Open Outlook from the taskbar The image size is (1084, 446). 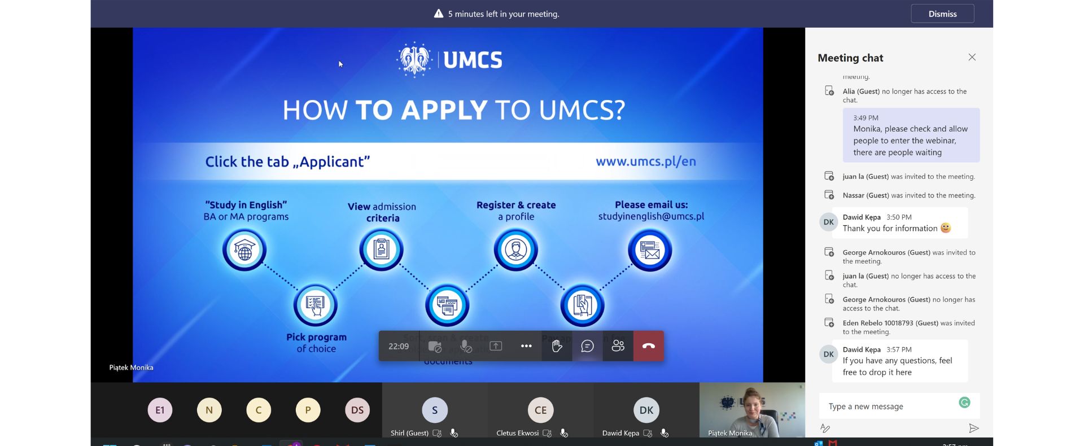[x=818, y=444]
